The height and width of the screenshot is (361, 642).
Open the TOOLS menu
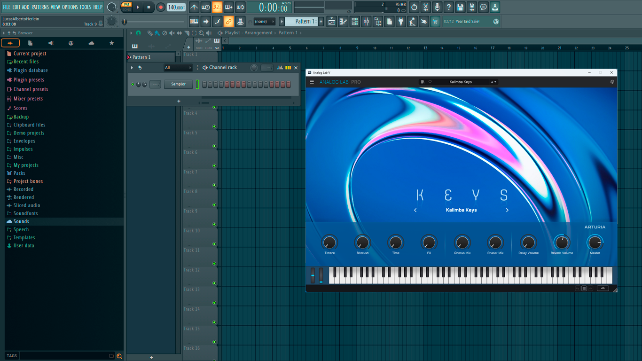click(x=86, y=7)
